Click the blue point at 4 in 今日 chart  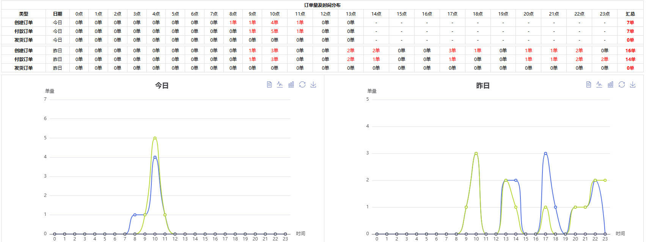point(155,157)
